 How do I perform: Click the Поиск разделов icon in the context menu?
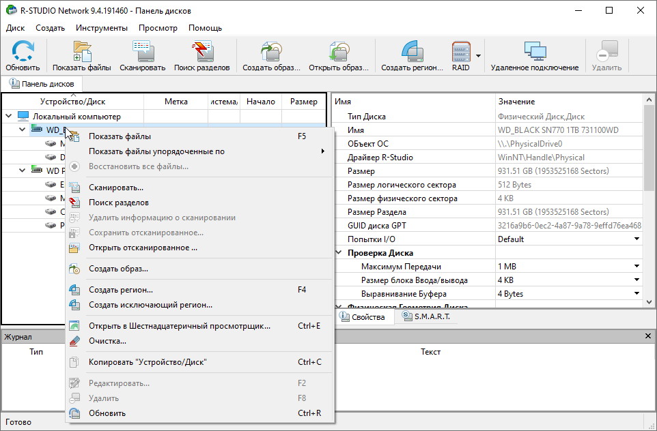(x=74, y=203)
